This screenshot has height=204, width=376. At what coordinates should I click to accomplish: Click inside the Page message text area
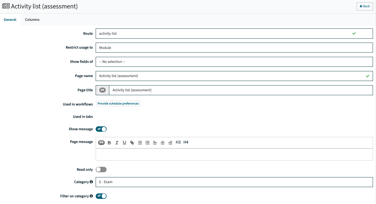point(234,154)
